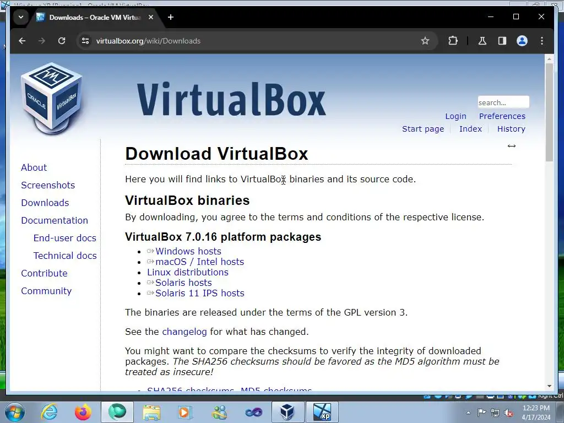Open the Chrome Labs flask icon

click(482, 41)
